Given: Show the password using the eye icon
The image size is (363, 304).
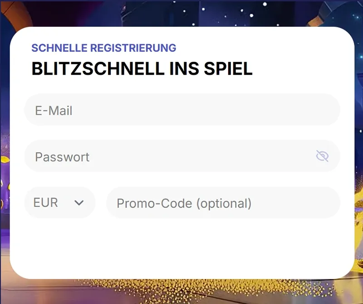Looking at the screenshot, I should point(322,156).
